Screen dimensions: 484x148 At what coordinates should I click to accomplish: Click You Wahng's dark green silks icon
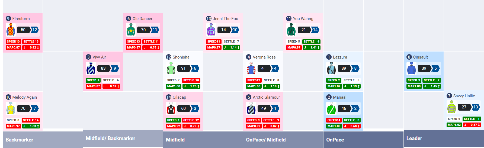pos(291,30)
